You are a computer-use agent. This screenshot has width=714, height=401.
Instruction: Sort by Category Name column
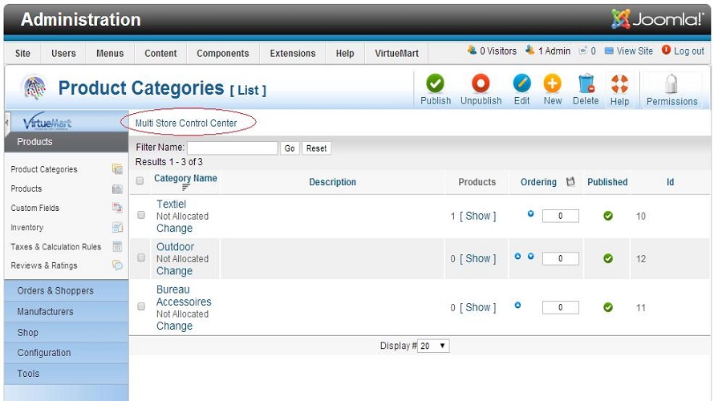185,178
